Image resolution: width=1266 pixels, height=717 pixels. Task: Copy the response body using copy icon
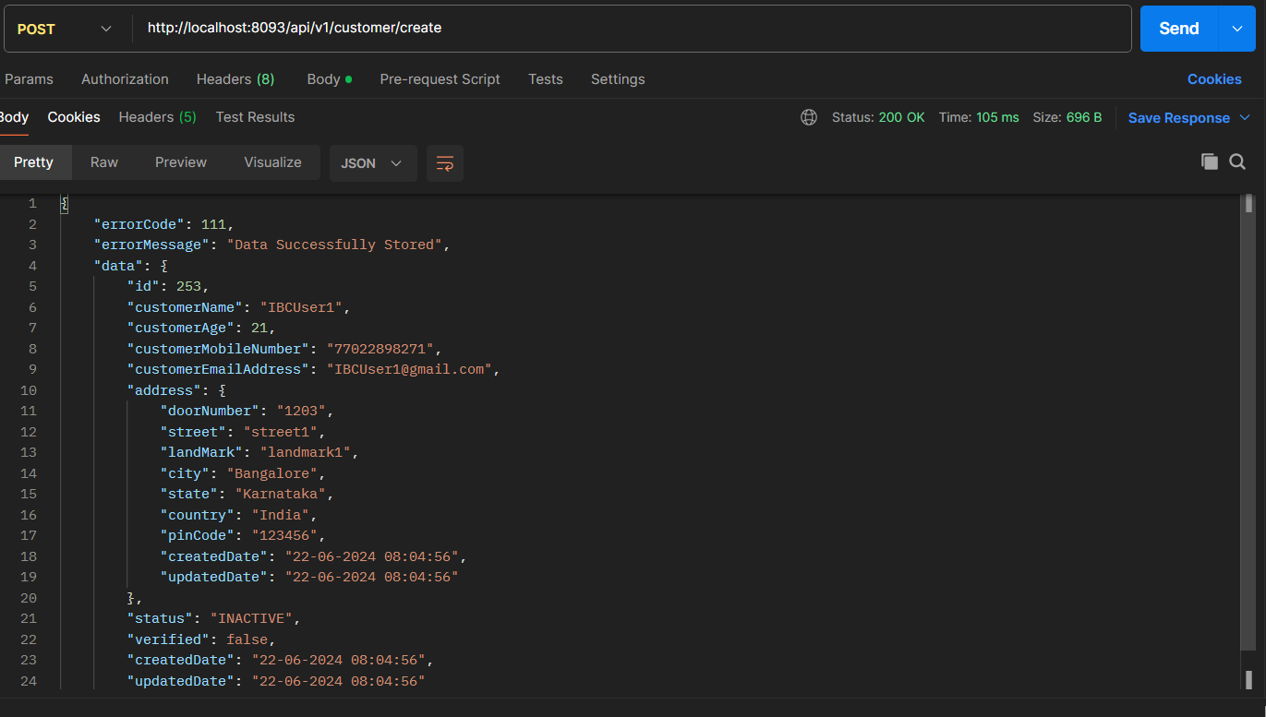[x=1209, y=162]
